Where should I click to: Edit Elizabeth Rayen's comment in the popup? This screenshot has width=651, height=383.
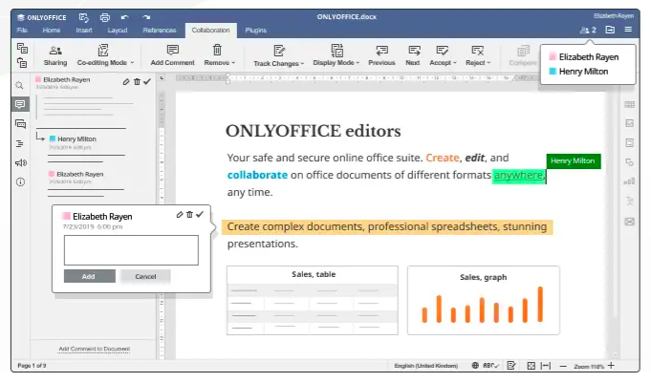(180, 215)
